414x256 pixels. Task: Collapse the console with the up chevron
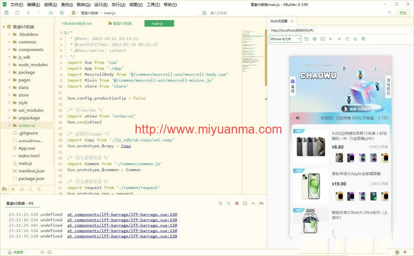[x=253, y=203]
